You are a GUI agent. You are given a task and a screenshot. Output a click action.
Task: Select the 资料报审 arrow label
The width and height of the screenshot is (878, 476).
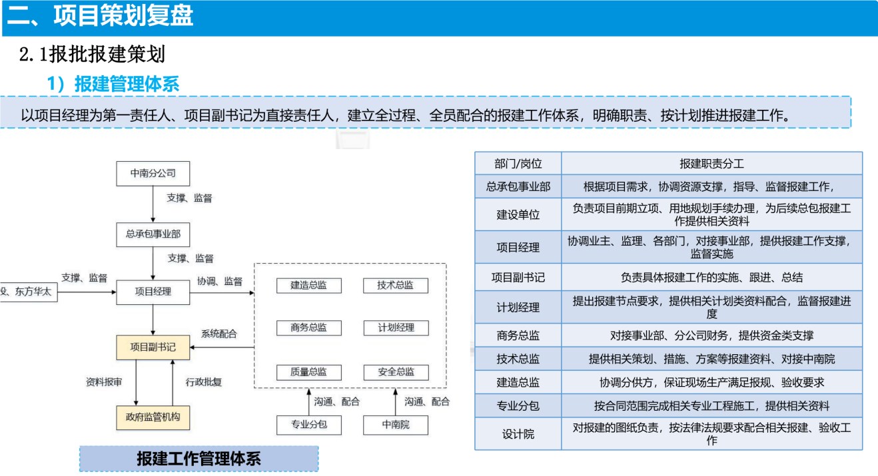pos(104,382)
